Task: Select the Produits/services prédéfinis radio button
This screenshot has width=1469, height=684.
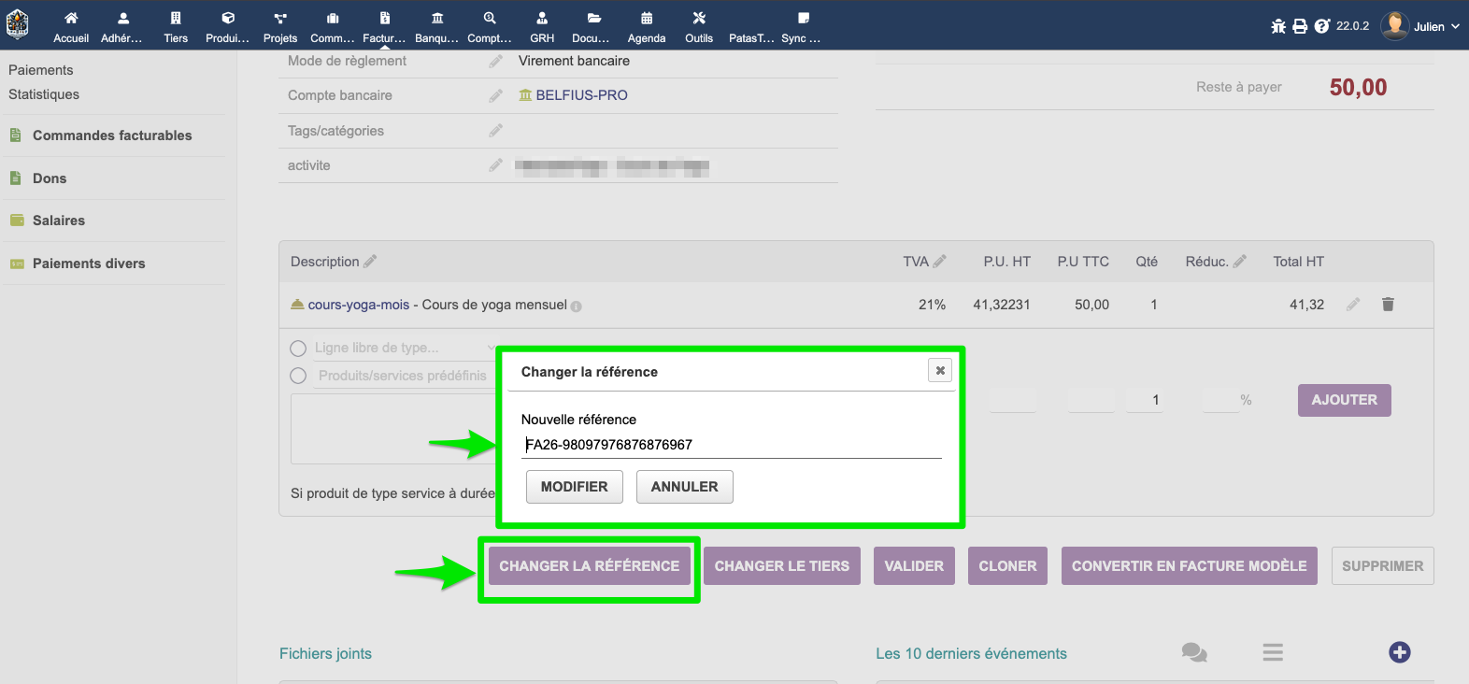Action: (298, 376)
